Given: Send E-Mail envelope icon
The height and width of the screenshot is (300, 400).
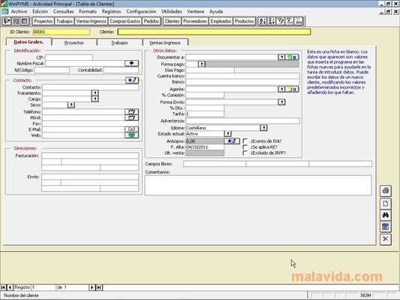Looking at the screenshot, I should [131, 129].
